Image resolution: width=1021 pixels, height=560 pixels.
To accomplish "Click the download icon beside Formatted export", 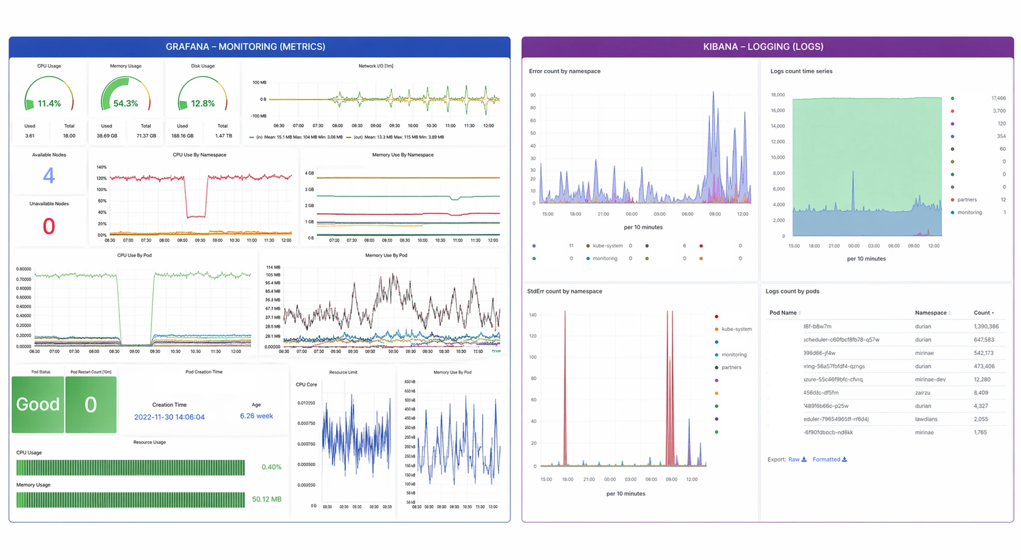I will (x=844, y=459).
